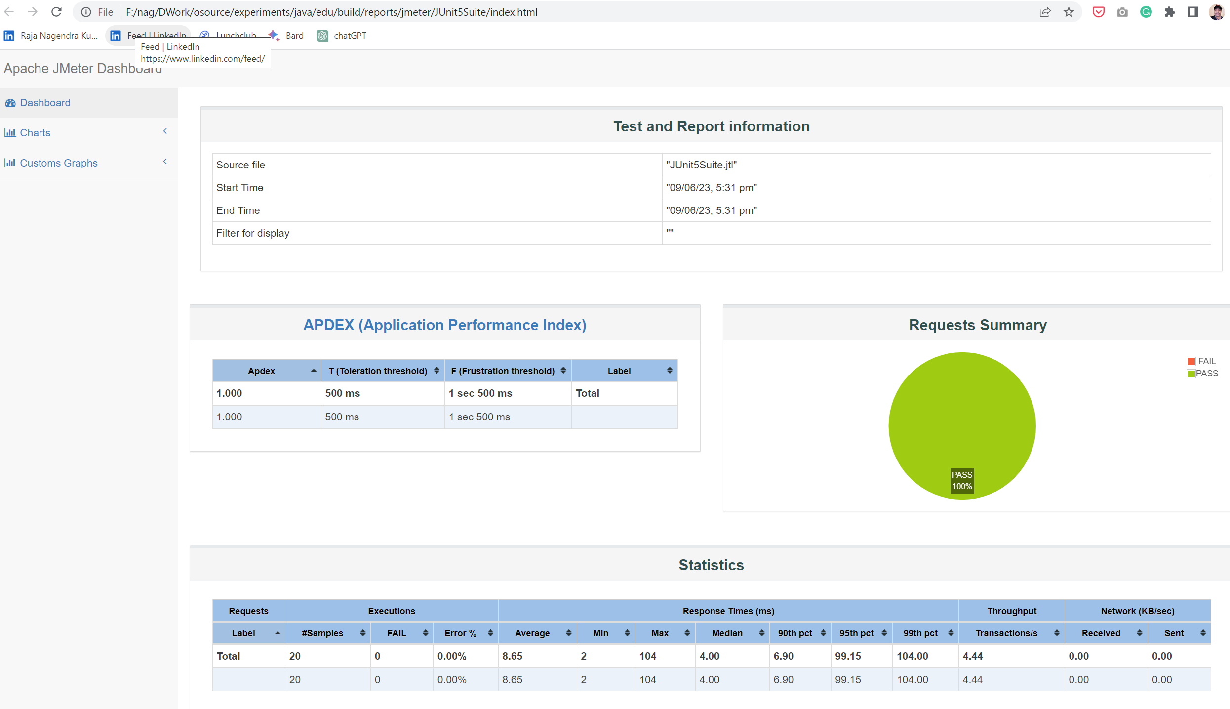Toggle sorting on the #Samples column

tap(363, 633)
